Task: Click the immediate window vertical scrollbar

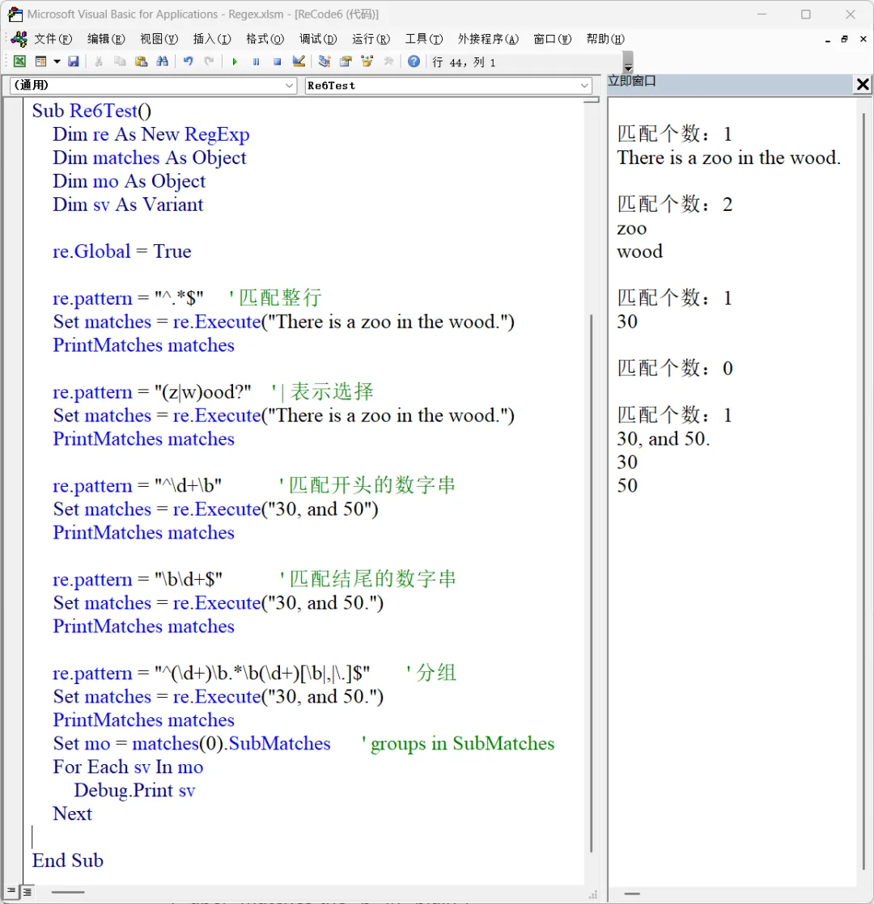Action: tap(864, 490)
